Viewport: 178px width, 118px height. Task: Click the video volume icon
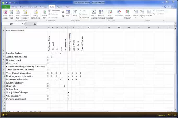click(169, 115)
